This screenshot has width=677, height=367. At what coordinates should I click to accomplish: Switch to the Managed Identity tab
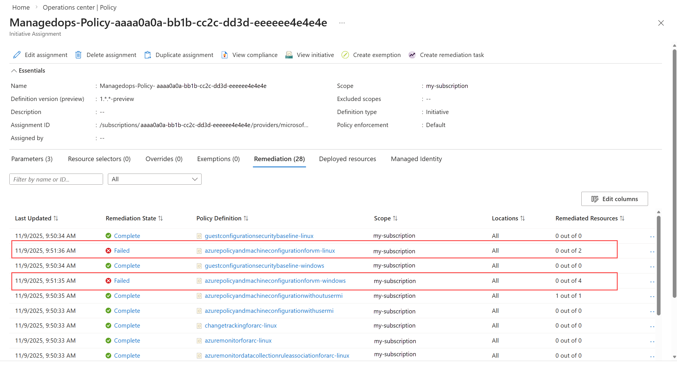point(416,159)
